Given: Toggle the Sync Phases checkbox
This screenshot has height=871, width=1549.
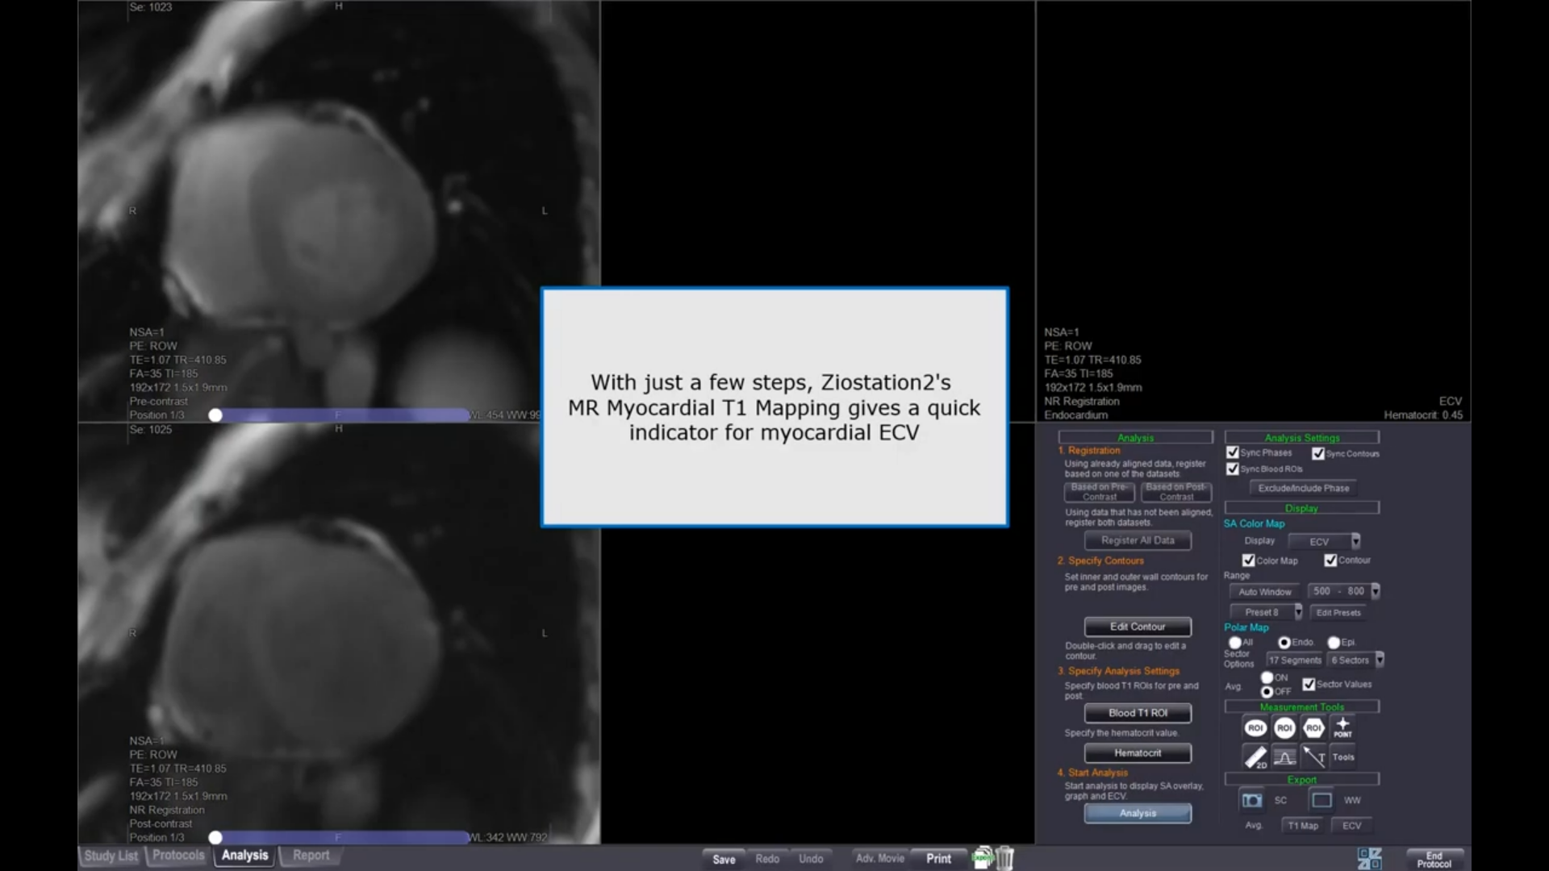Looking at the screenshot, I should pyautogui.click(x=1233, y=452).
